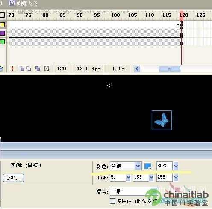
Task: Toggle edit multiple frames button
Action: (38, 69)
